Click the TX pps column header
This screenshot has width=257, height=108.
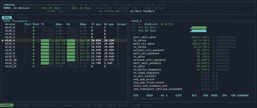coord(96,24)
